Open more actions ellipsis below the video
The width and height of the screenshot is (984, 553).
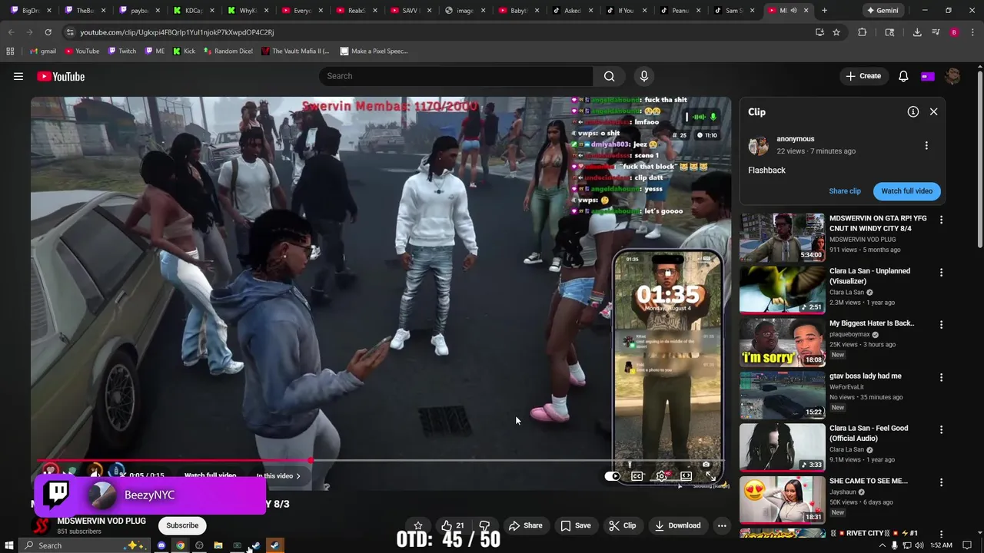pyautogui.click(x=722, y=525)
